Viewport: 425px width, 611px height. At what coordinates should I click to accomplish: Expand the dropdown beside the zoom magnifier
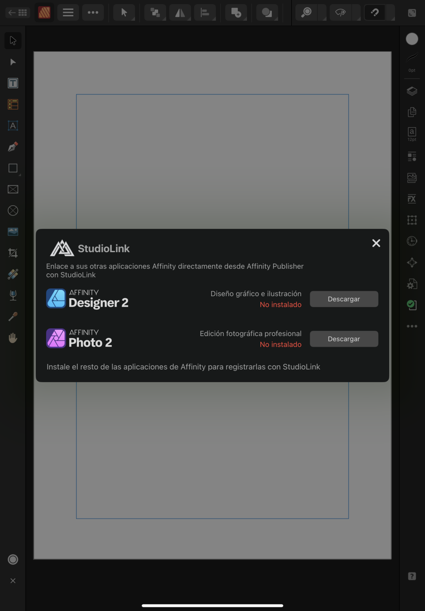pyautogui.click(x=322, y=13)
